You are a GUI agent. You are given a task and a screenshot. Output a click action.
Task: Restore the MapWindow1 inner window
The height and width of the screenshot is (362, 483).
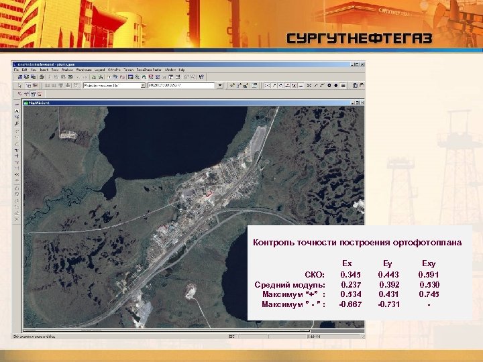click(358, 103)
